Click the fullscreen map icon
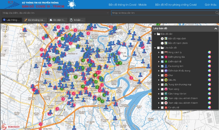The width and height of the screenshot is (219, 130). coord(5,28)
